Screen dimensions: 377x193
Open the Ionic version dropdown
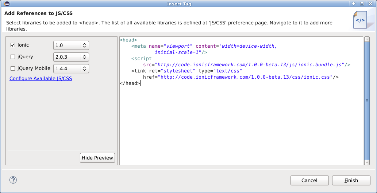[x=71, y=45]
